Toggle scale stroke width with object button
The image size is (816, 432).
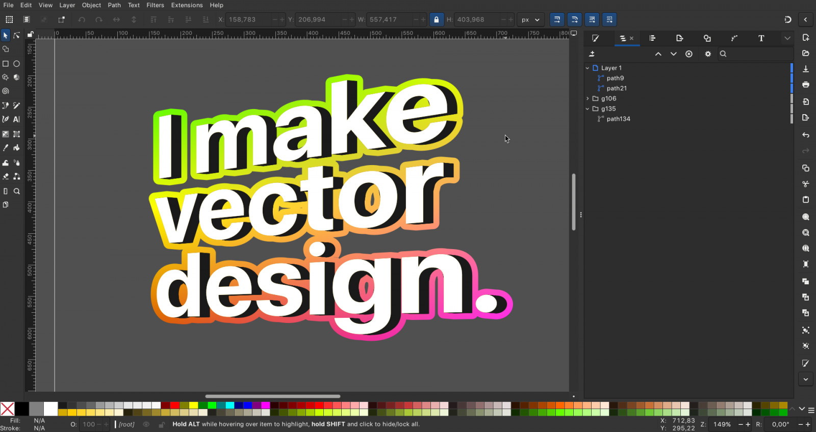pos(557,20)
